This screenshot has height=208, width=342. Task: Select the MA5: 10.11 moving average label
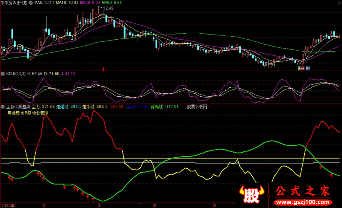pos(44,3)
